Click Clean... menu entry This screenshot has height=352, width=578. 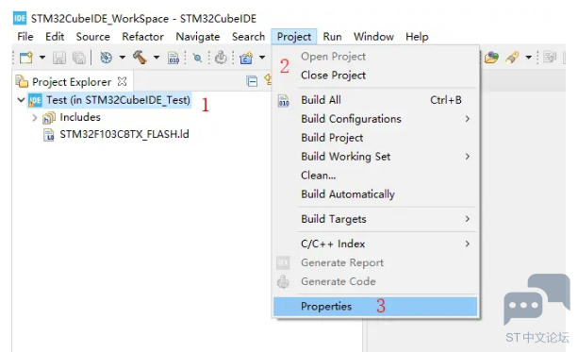click(x=376, y=176)
